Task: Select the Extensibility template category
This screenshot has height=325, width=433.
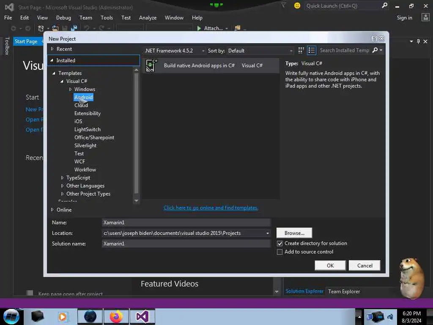Action: 88,113
